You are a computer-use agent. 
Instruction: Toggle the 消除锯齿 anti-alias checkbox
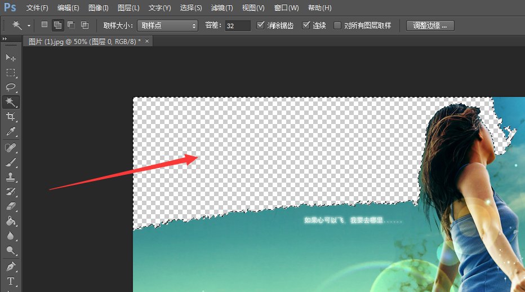[260, 25]
